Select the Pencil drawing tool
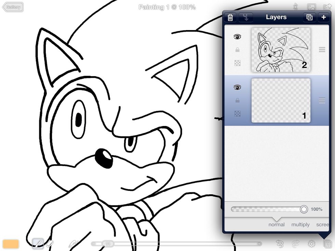This screenshot has height=251, width=335. pos(38,244)
